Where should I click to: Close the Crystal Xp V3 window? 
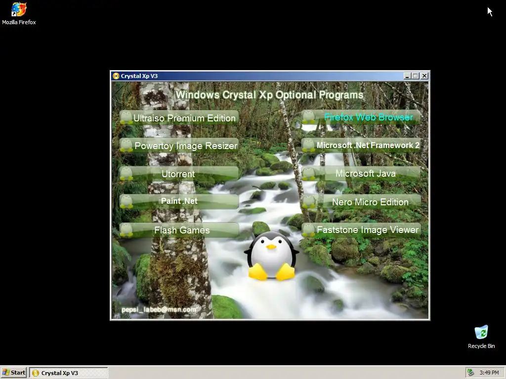424,76
